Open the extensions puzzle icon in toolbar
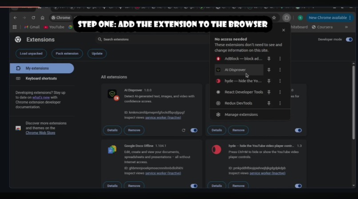Screen dimensions: 358x199 pyautogui.click(x=286, y=18)
